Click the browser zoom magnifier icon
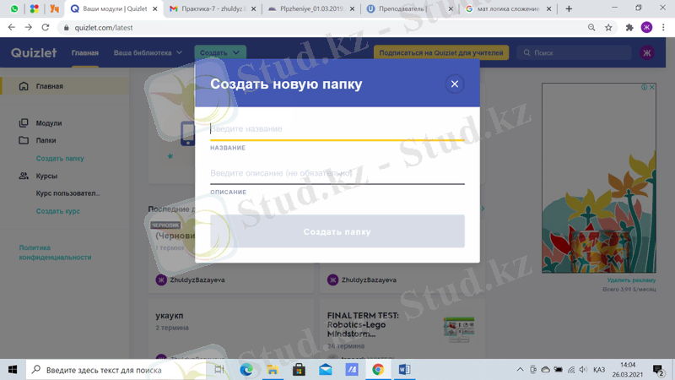 [591, 28]
